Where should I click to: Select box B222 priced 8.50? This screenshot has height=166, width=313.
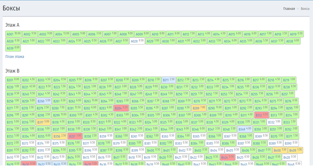[45, 87]
